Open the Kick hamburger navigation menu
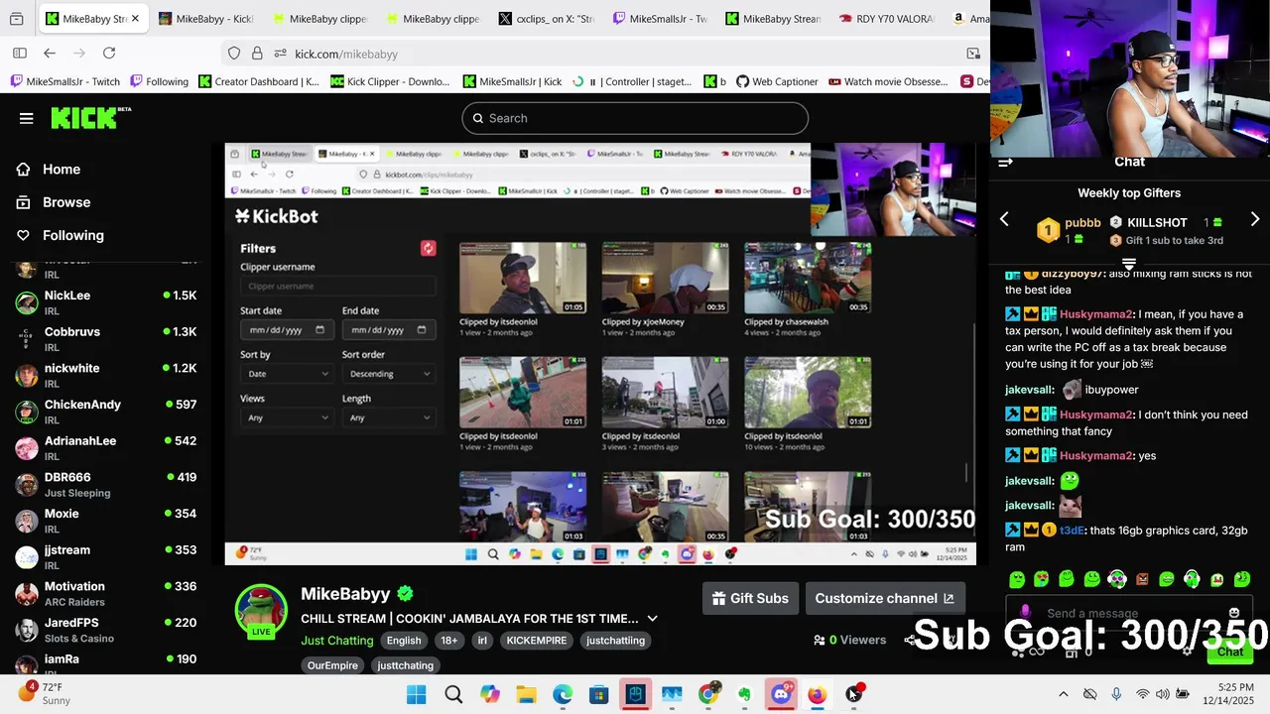This screenshot has width=1270, height=714. [x=27, y=118]
